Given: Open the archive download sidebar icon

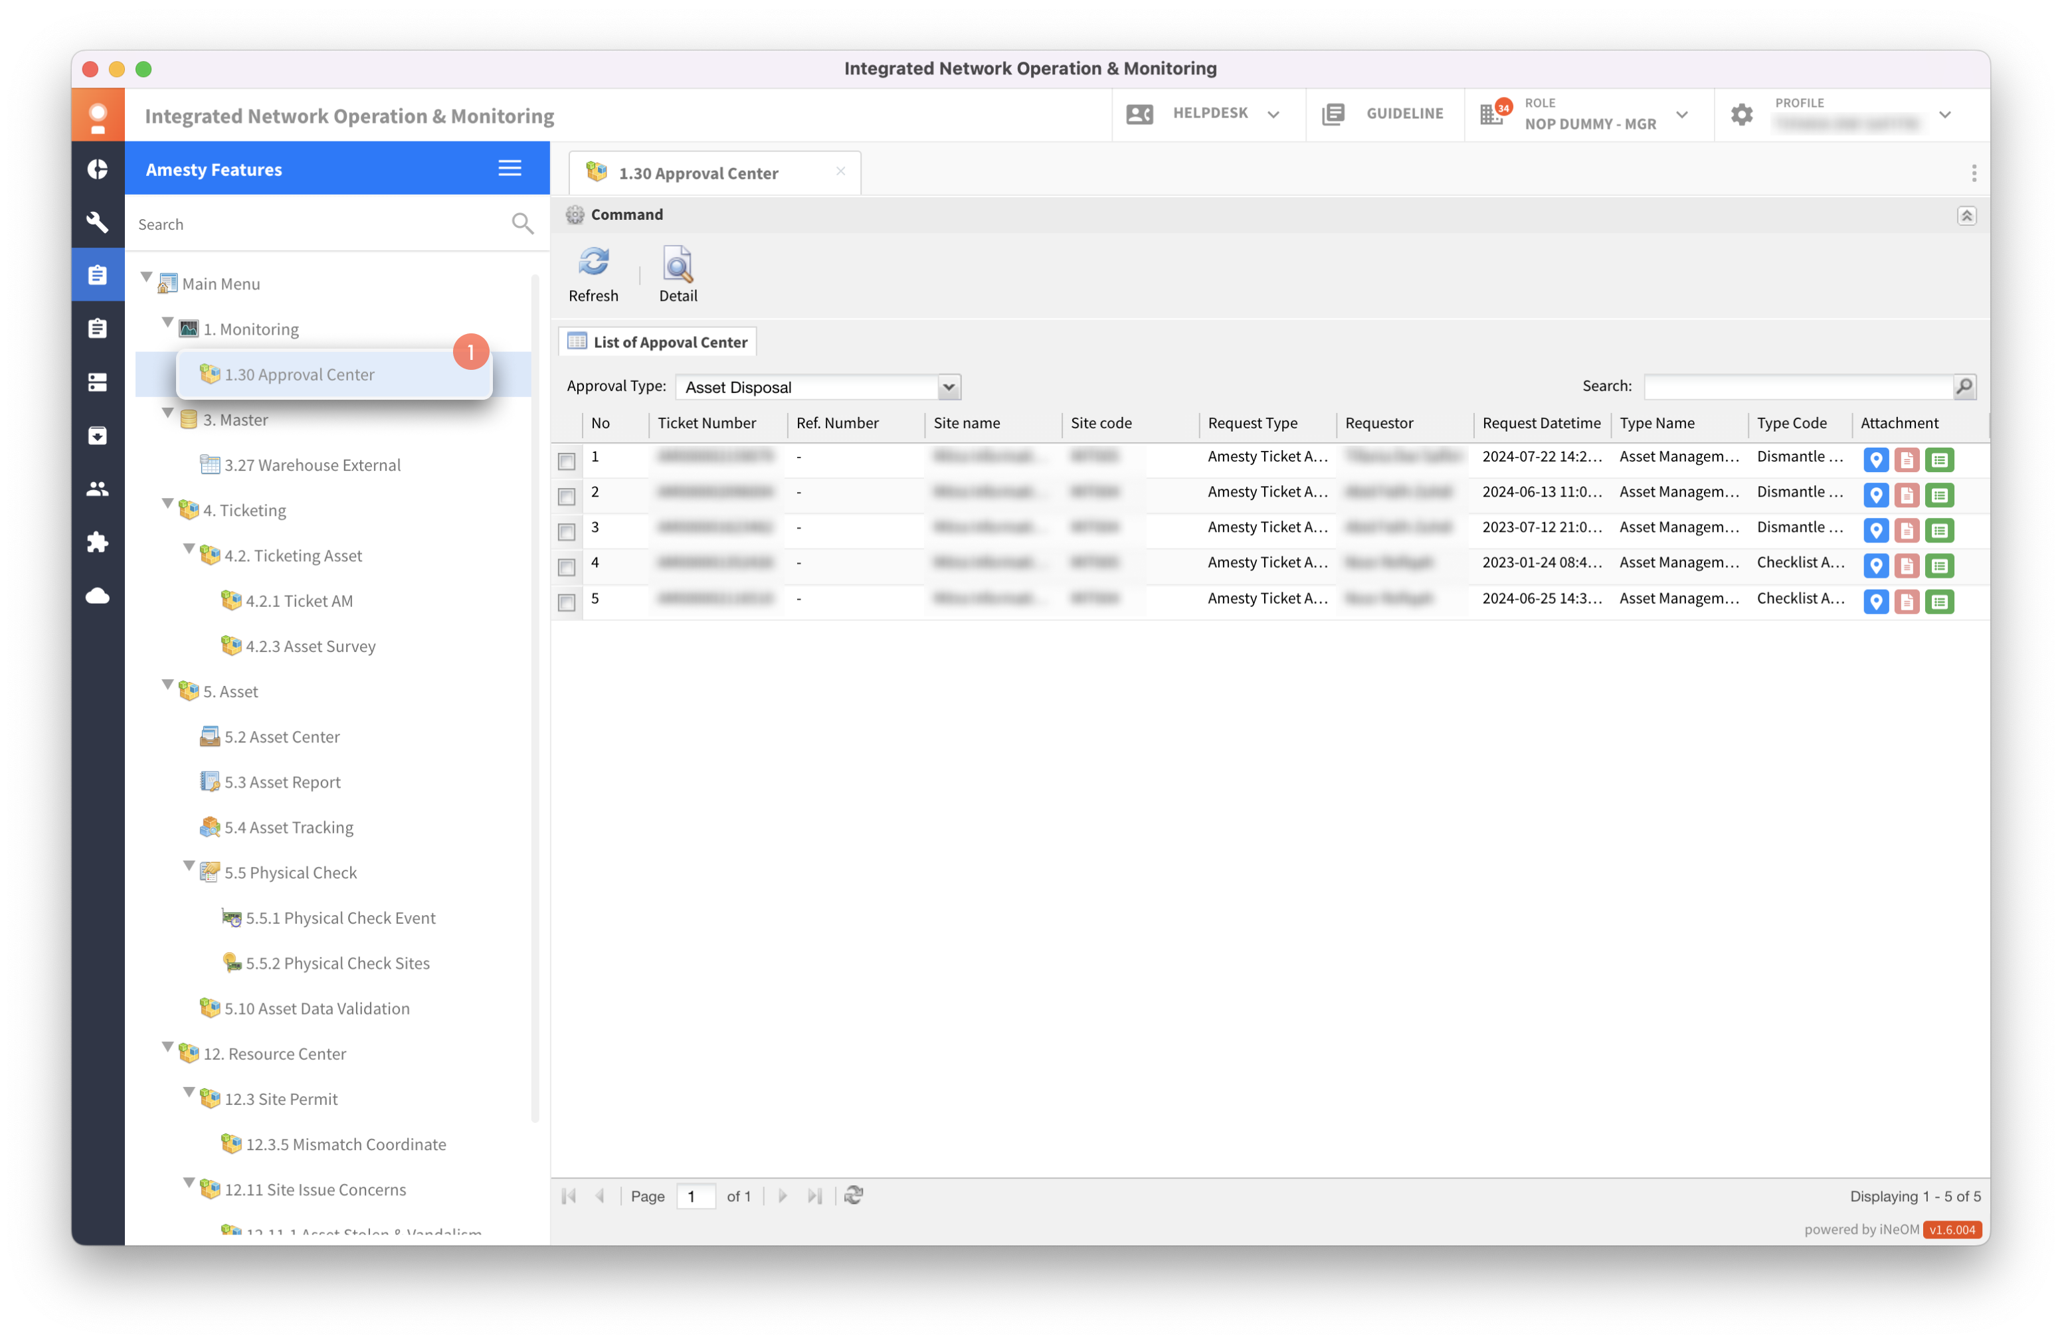Looking at the screenshot, I should coord(97,436).
